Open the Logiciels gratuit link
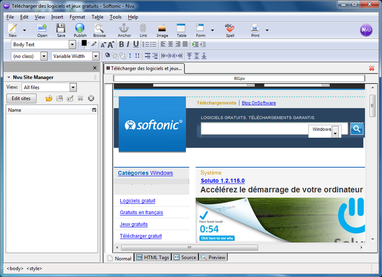The width and height of the screenshot is (382, 277). (x=138, y=201)
